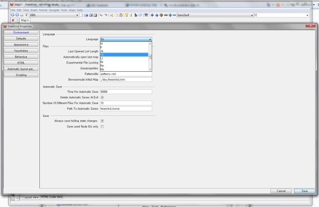
Task: Open the SansSerif font dropdown
Action: pos(252,15)
